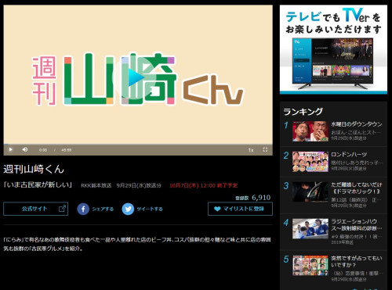The image size is (392, 290).
Task: Open the 公式サイト button
Action: [36, 209]
